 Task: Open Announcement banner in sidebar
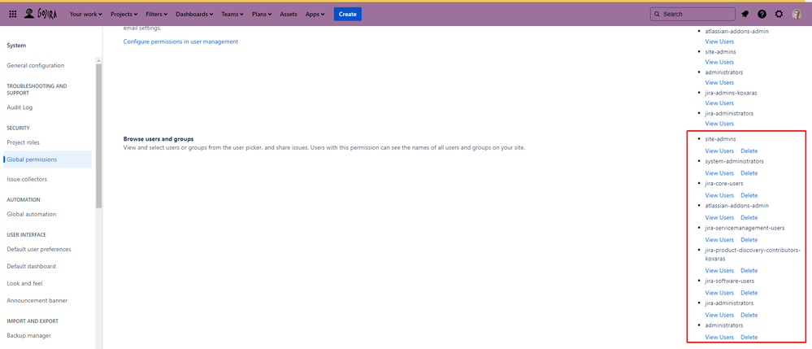tap(37, 300)
